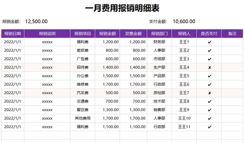Screen dimensions: 244x143
Task: Select the 交通费 cell
Action: click(83, 101)
